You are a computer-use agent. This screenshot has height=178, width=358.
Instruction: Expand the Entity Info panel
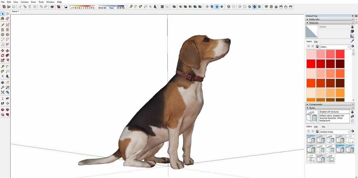330,19
